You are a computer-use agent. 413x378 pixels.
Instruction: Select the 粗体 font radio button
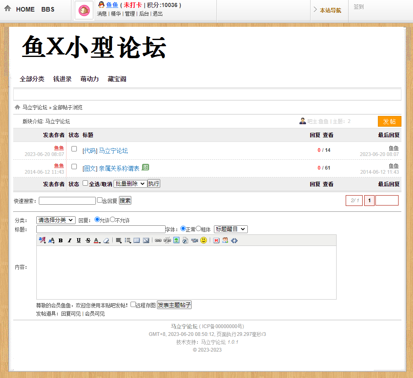198,229
